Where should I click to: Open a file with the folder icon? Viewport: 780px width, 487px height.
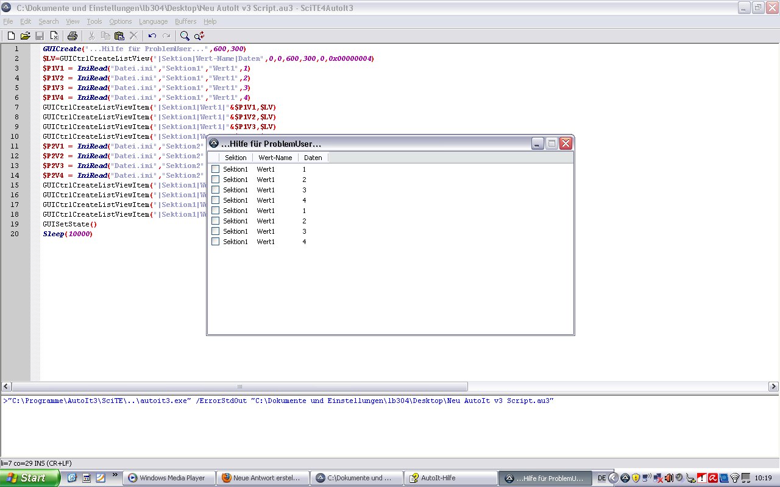tap(25, 36)
